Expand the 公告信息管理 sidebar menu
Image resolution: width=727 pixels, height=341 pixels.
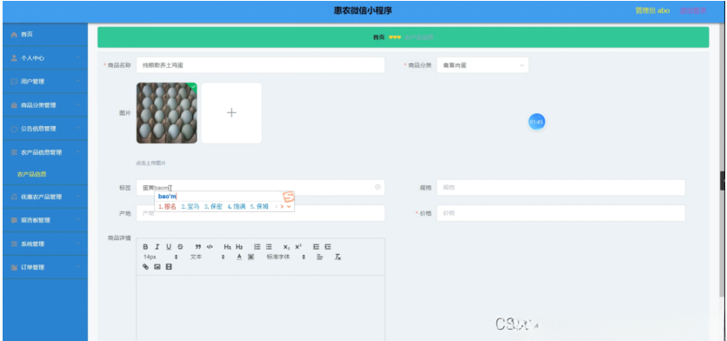pyautogui.click(x=45, y=129)
